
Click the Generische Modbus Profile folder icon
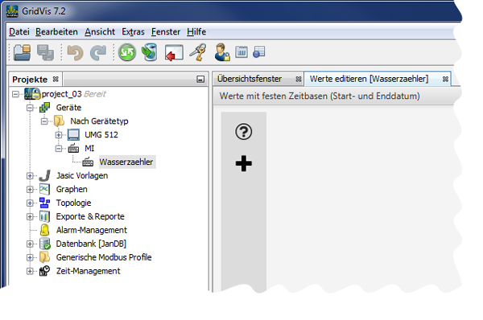coord(44,257)
